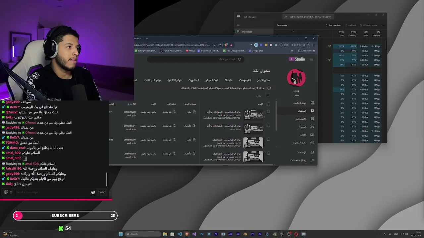Select all videos with the header checkbox
Screen dimensions: 424x238
click(268, 104)
